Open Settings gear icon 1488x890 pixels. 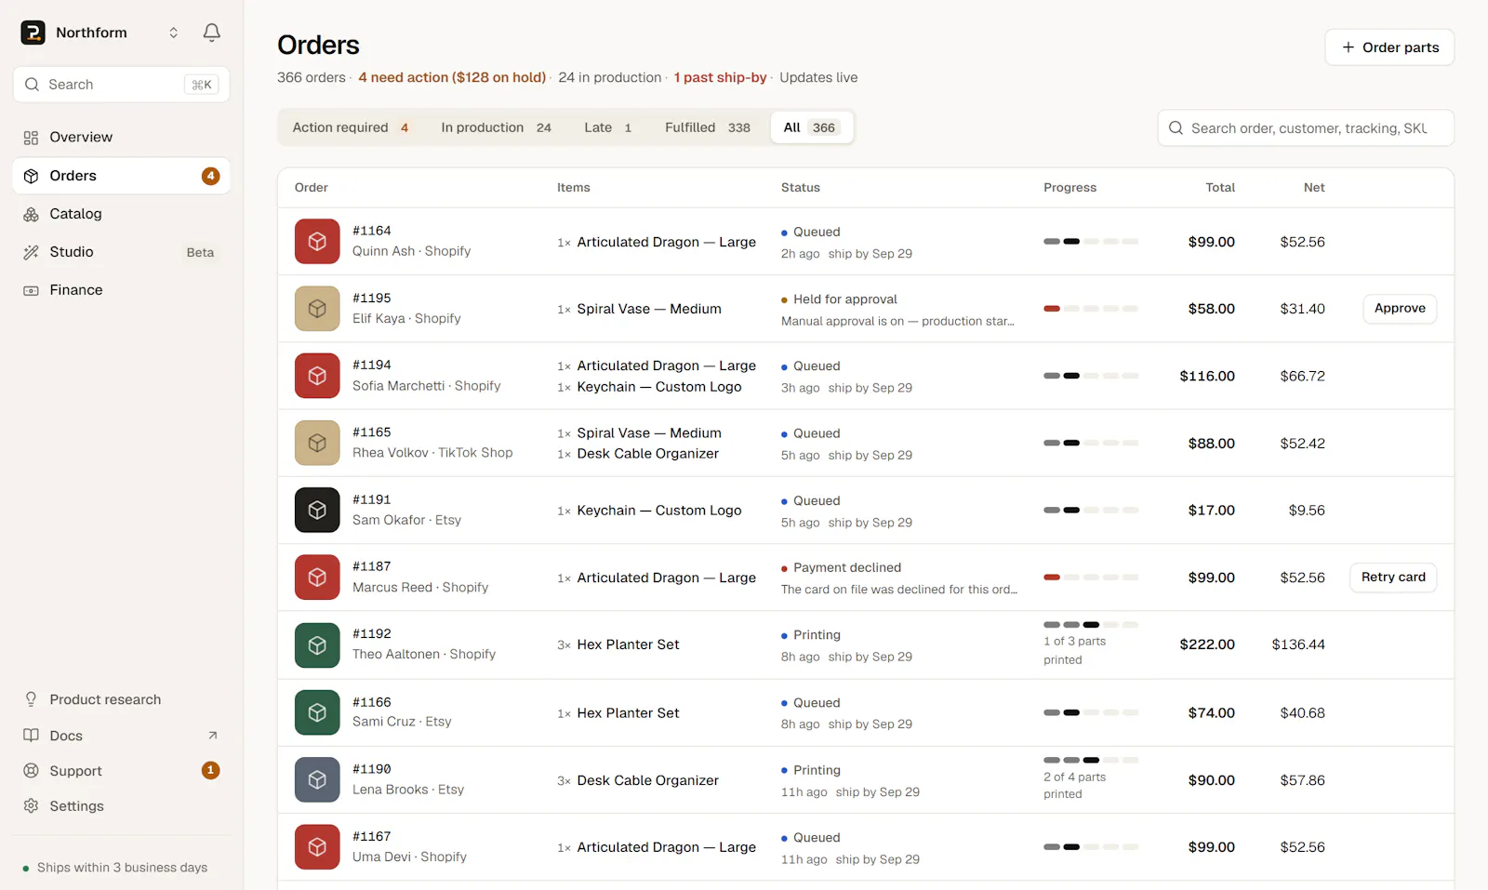(x=31, y=806)
